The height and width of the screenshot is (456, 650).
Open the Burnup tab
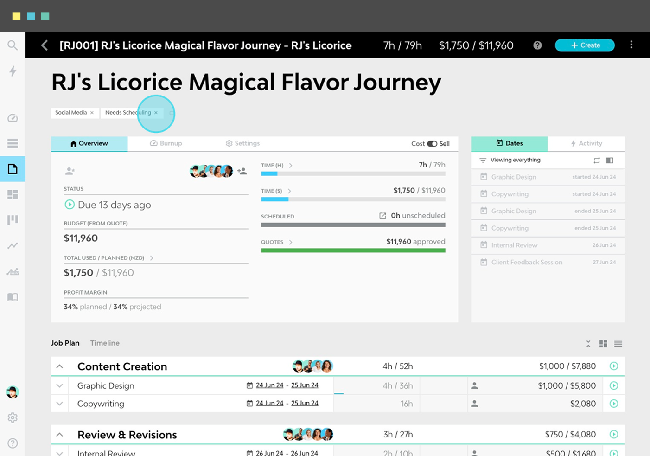[x=166, y=143]
